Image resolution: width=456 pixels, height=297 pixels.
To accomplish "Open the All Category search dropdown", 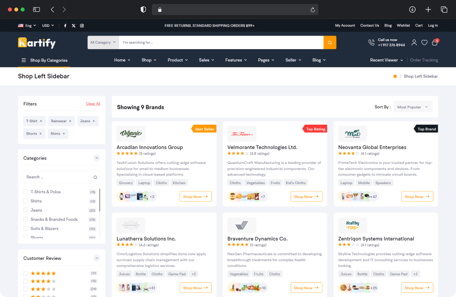I will [103, 42].
